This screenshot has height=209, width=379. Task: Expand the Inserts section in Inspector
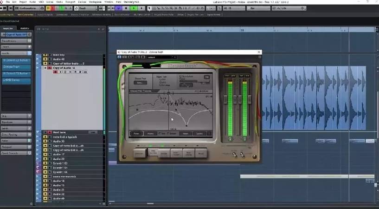pos(14,53)
